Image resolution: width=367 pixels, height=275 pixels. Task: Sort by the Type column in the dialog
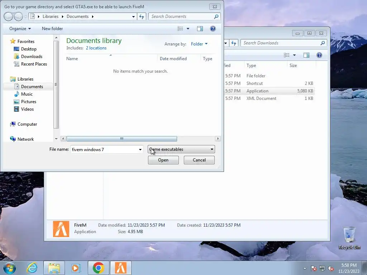pos(208,59)
